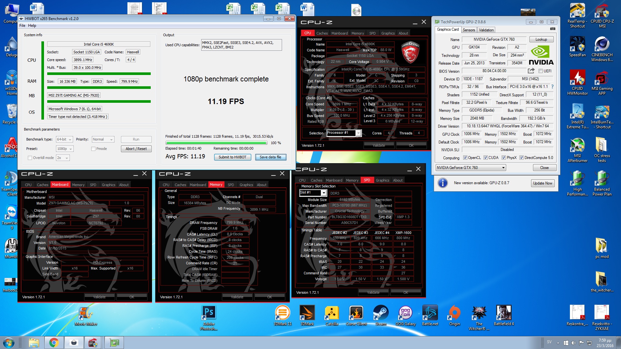Viewport: 621px width, 349px height.
Task: Open the CPUID CPU-Z MSI icon
Action: (x=602, y=15)
